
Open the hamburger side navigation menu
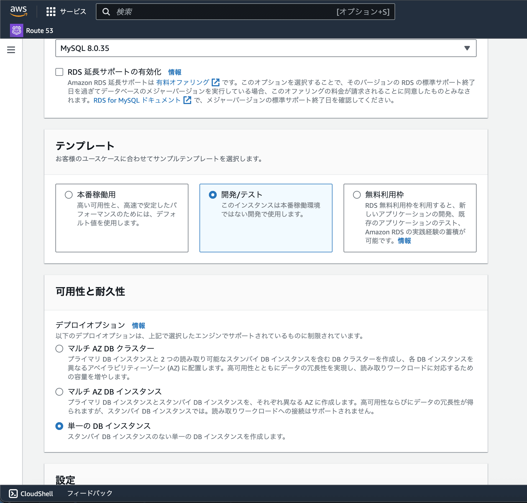coord(11,50)
